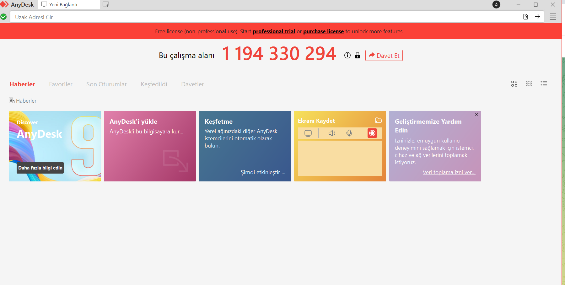Click the Uzak Adresi Gir input field

click(x=267, y=17)
